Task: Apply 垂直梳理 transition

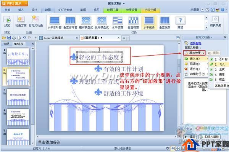Action: (133, 22)
